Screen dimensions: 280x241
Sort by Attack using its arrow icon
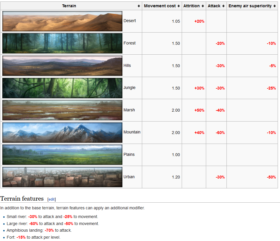tap(223, 6)
